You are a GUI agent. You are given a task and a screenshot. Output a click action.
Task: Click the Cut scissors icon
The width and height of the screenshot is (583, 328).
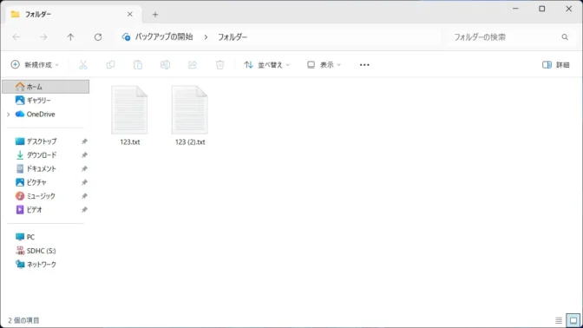83,65
